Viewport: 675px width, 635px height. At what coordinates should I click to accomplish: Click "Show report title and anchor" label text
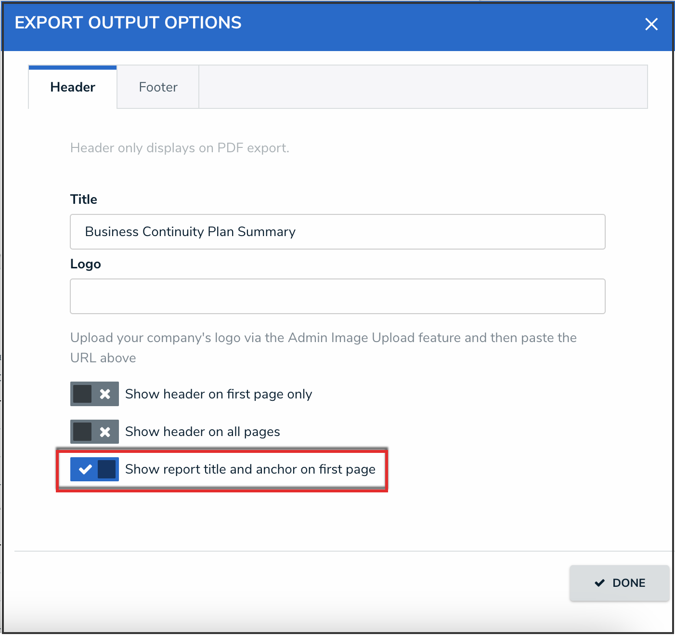[x=250, y=469]
